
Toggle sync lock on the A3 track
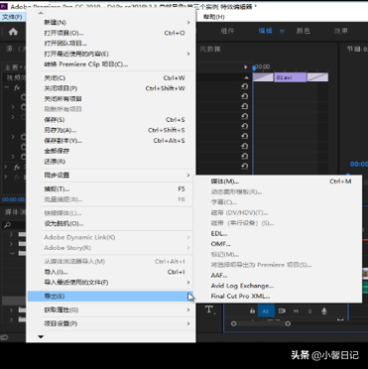tap(282, 310)
